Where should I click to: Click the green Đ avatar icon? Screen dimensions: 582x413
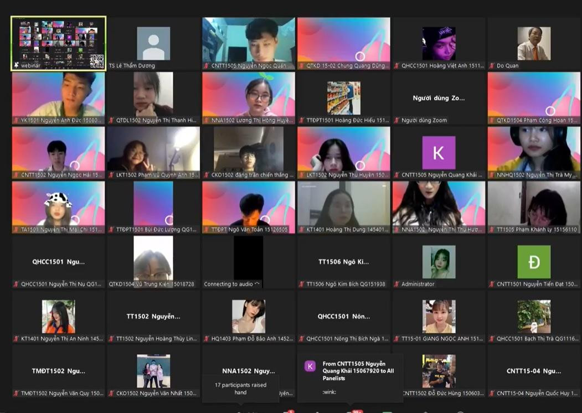coord(534,262)
